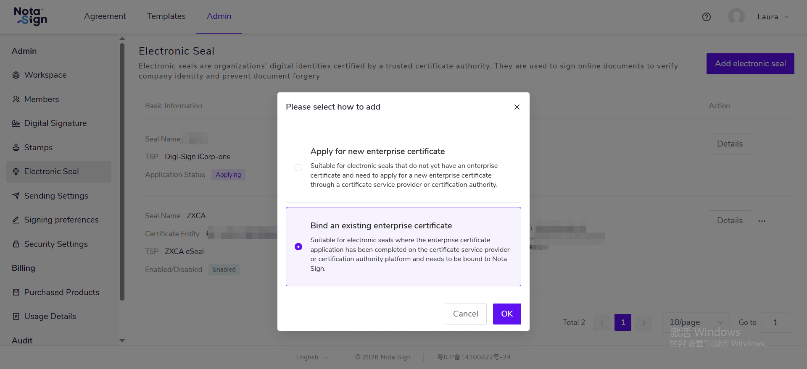The image size is (807, 369).
Task: Click the 'Applying' status tag
Action: 228,175
